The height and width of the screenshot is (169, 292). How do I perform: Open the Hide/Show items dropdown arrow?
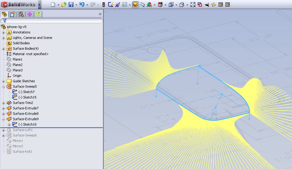point(187,5)
